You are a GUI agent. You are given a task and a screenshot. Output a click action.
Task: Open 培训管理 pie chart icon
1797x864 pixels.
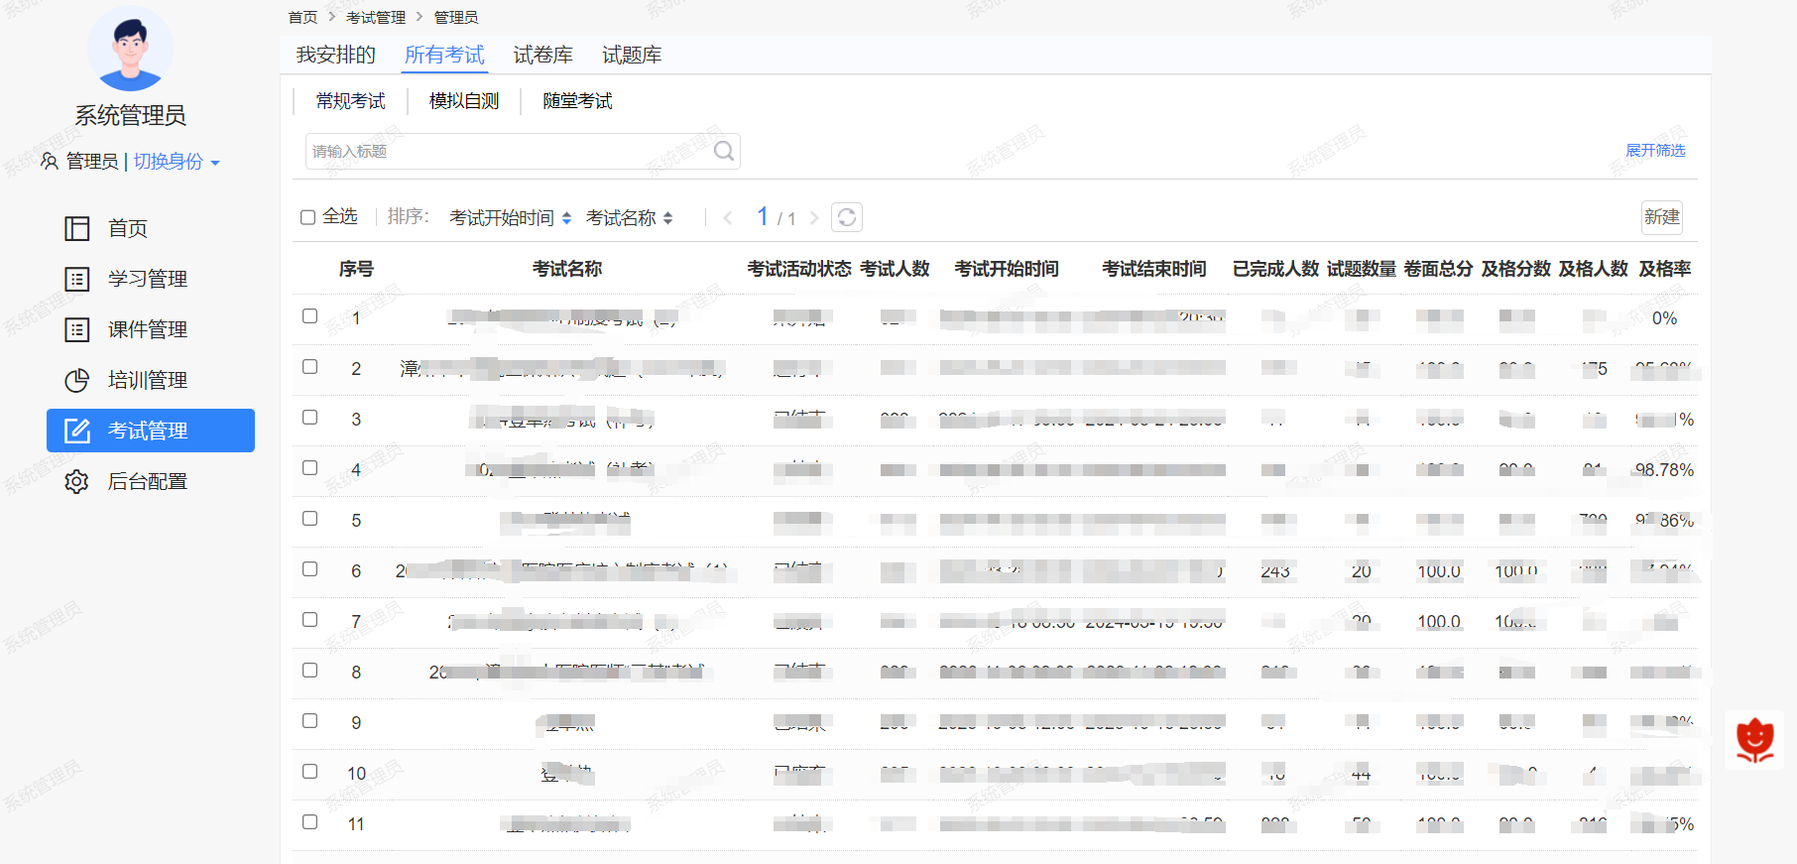(x=77, y=381)
